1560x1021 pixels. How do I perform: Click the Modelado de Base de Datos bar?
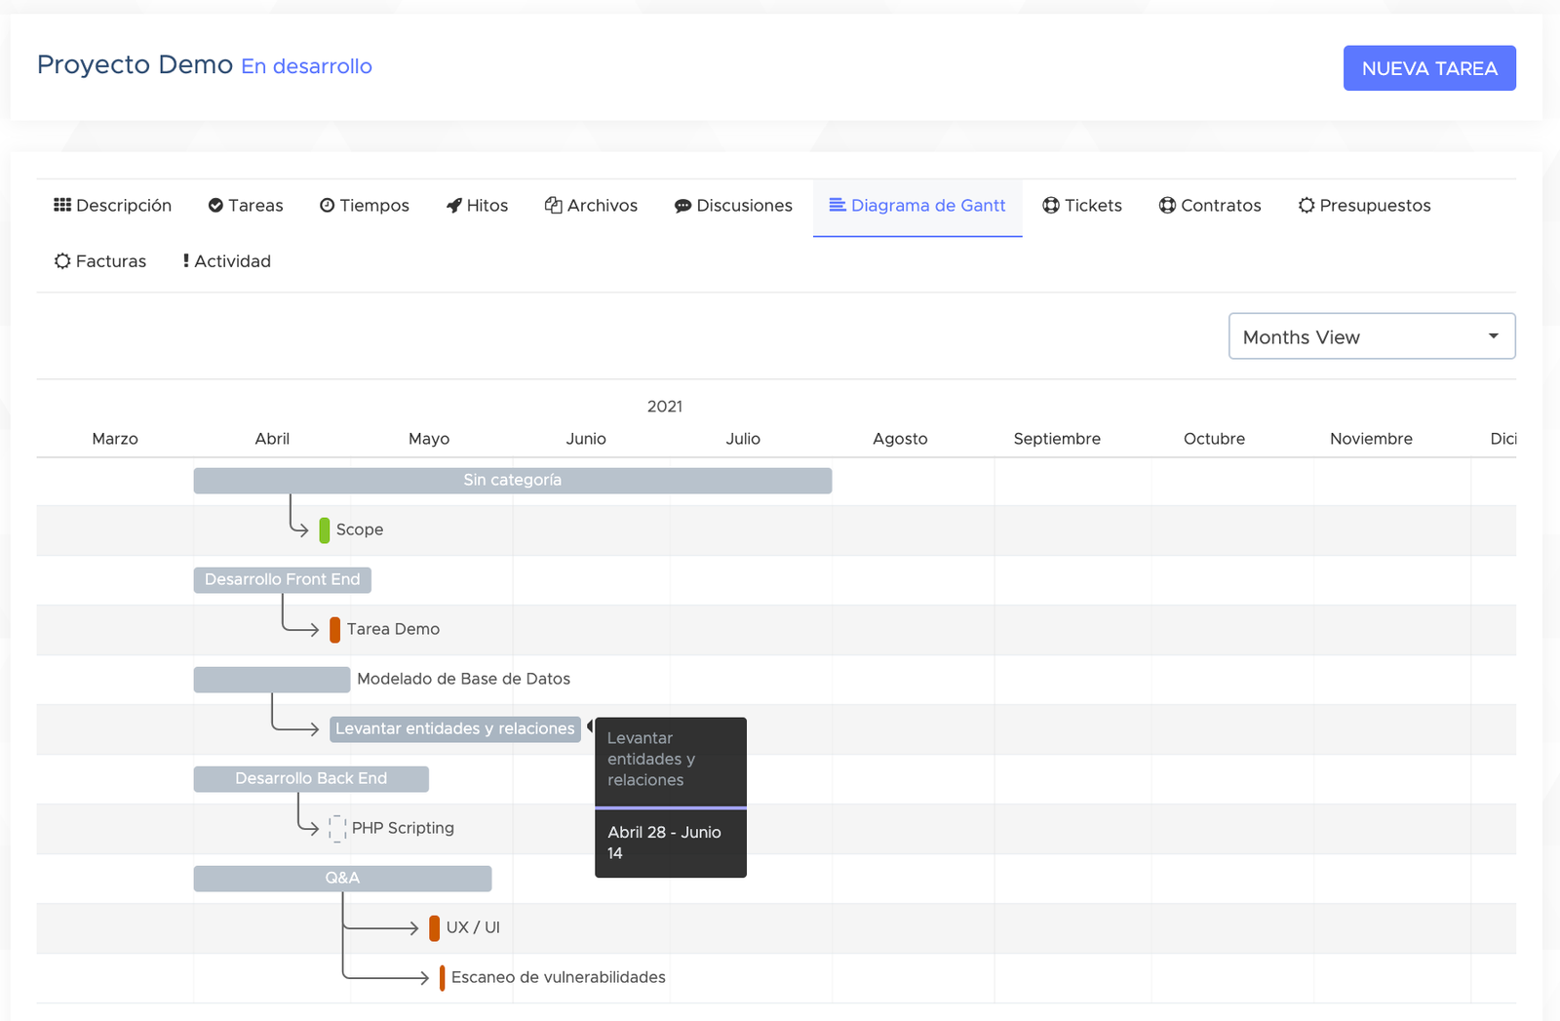point(272,680)
